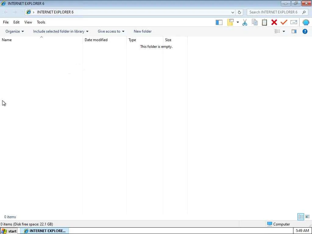Image resolution: width=312 pixels, height=234 pixels.
Task: Click the change view list icon
Action: tap(277, 31)
